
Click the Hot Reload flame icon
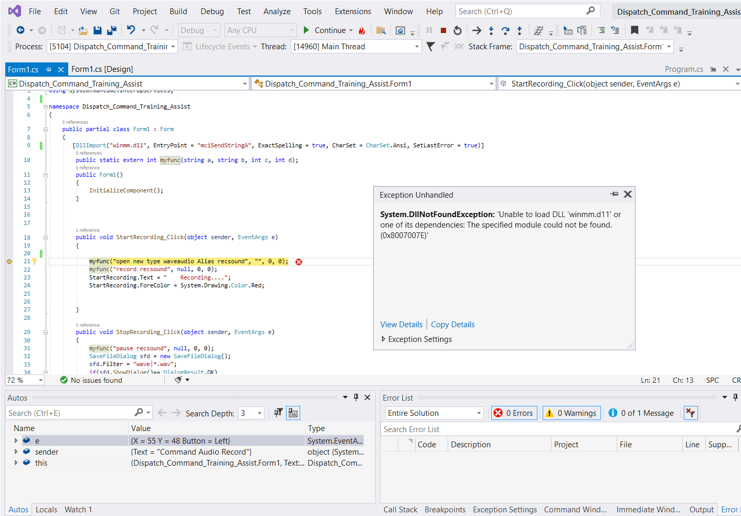coord(362,30)
